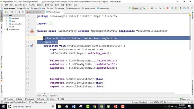Expand the generatedJava folder

(x=7, y=24)
